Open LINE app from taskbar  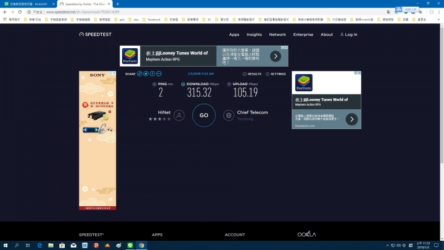[130, 246]
